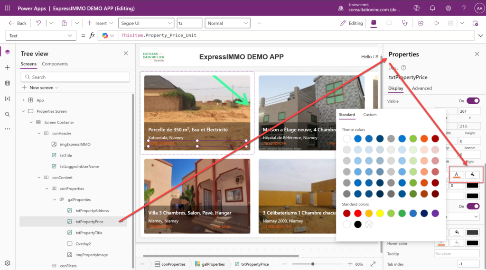The height and width of the screenshot is (270, 486).
Task: Open the Segoe UI font dropdown
Action: 146,23
